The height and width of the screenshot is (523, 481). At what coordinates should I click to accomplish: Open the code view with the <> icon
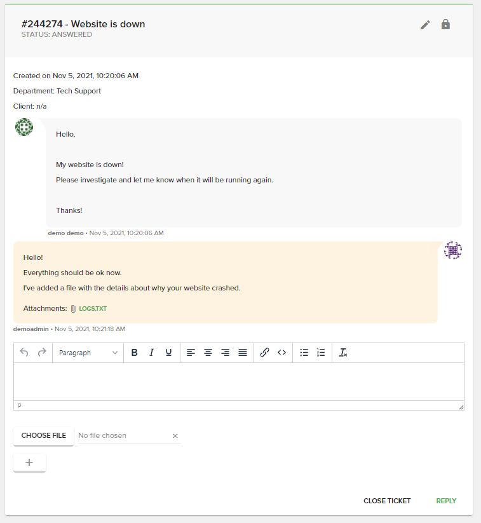pyautogui.click(x=281, y=352)
